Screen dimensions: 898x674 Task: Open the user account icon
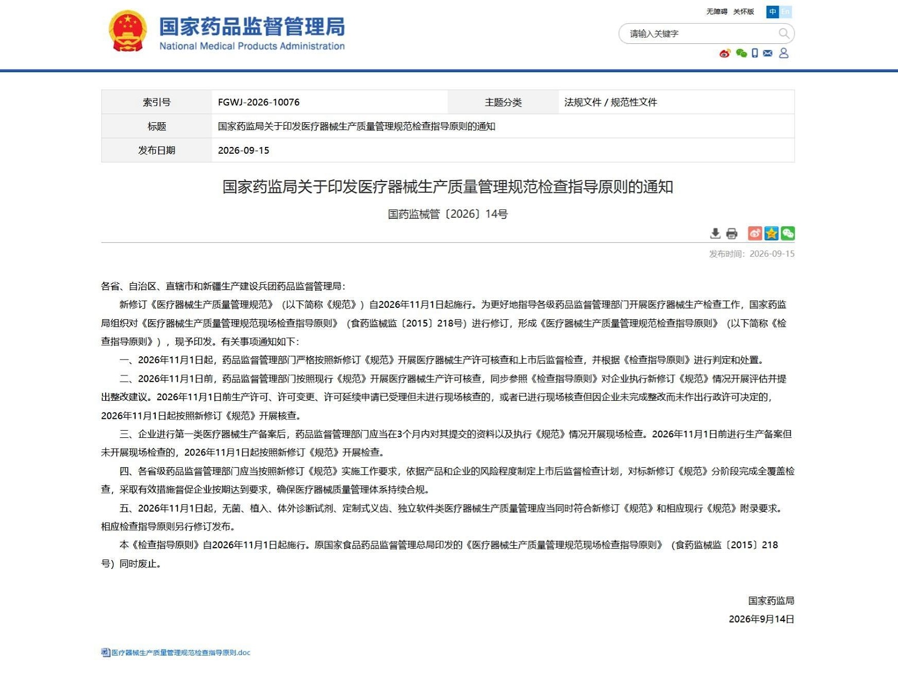click(784, 53)
